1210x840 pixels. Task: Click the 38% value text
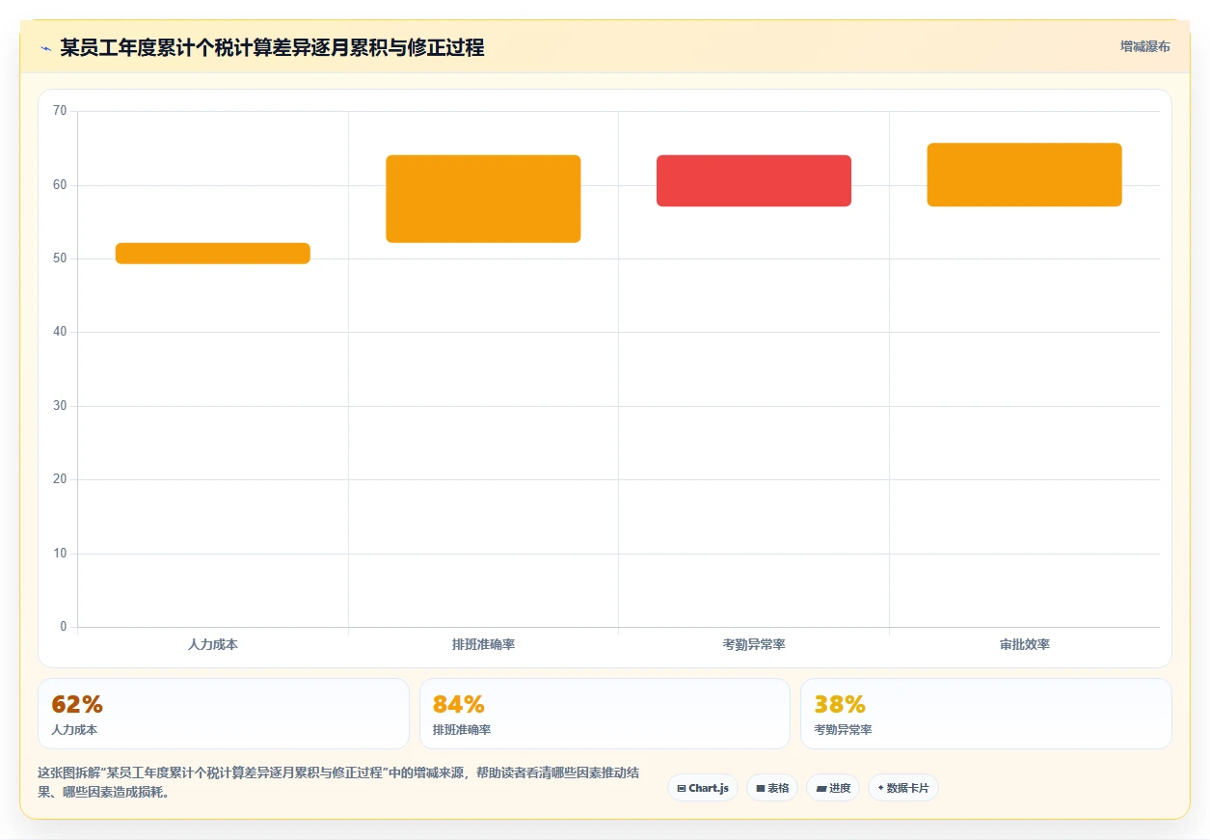[840, 704]
